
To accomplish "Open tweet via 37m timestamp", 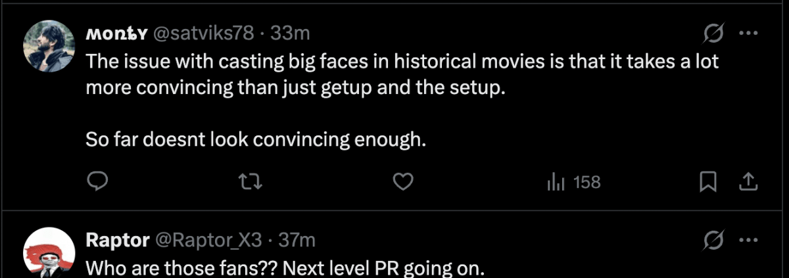I will click(297, 241).
